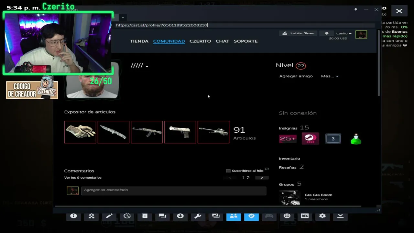Screen dimensions: 414x233
Task: Open the TIENDA menu
Action: (x=139, y=41)
